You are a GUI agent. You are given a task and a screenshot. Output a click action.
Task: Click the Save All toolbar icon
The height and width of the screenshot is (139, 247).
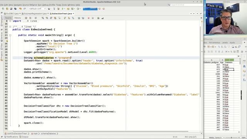(15, 9)
